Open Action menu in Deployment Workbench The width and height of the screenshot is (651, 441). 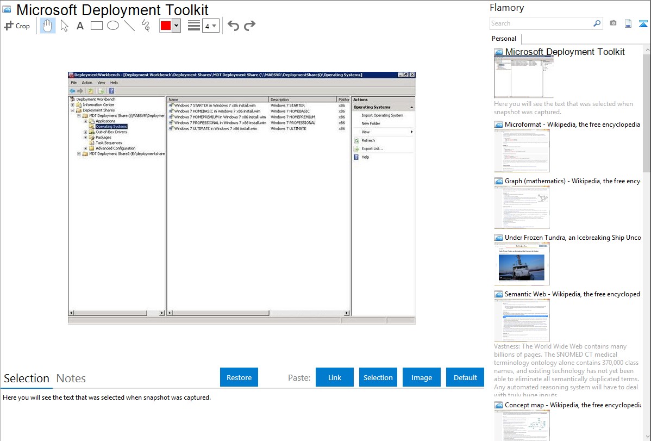(x=87, y=83)
